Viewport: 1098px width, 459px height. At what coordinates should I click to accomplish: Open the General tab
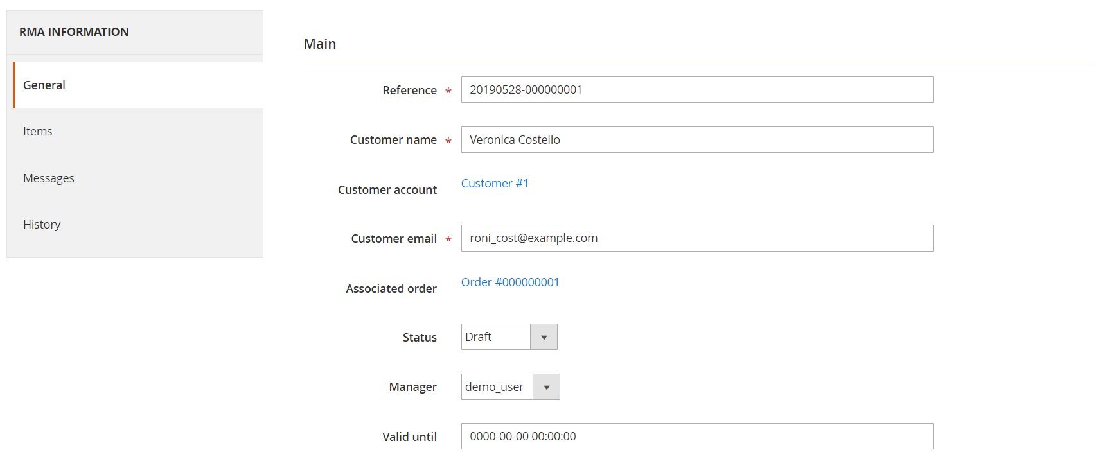click(x=138, y=85)
